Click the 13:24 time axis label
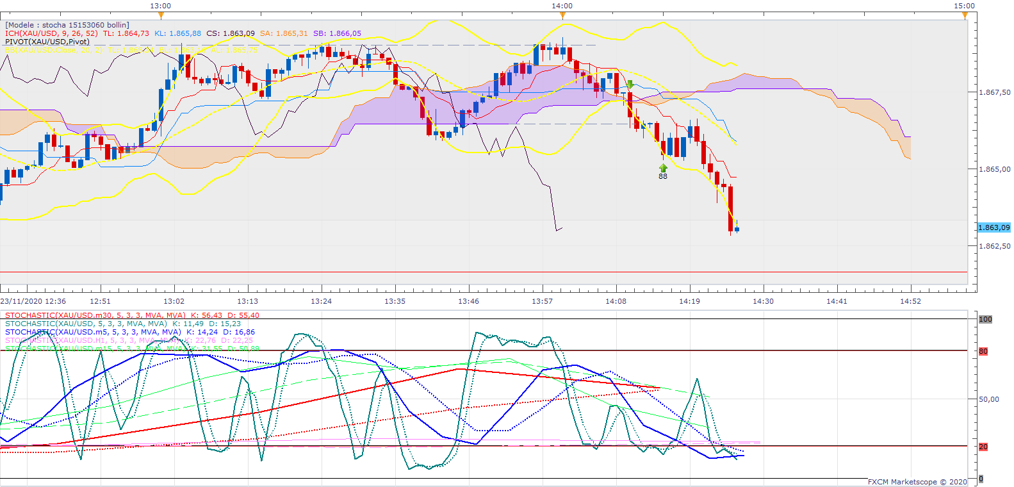The width and height of the screenshot is (1014, 487). (x=321, y=301)
